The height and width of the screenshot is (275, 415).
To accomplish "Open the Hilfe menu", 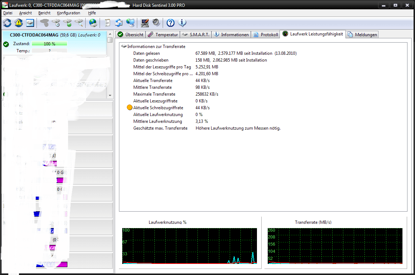I will 92,13.
